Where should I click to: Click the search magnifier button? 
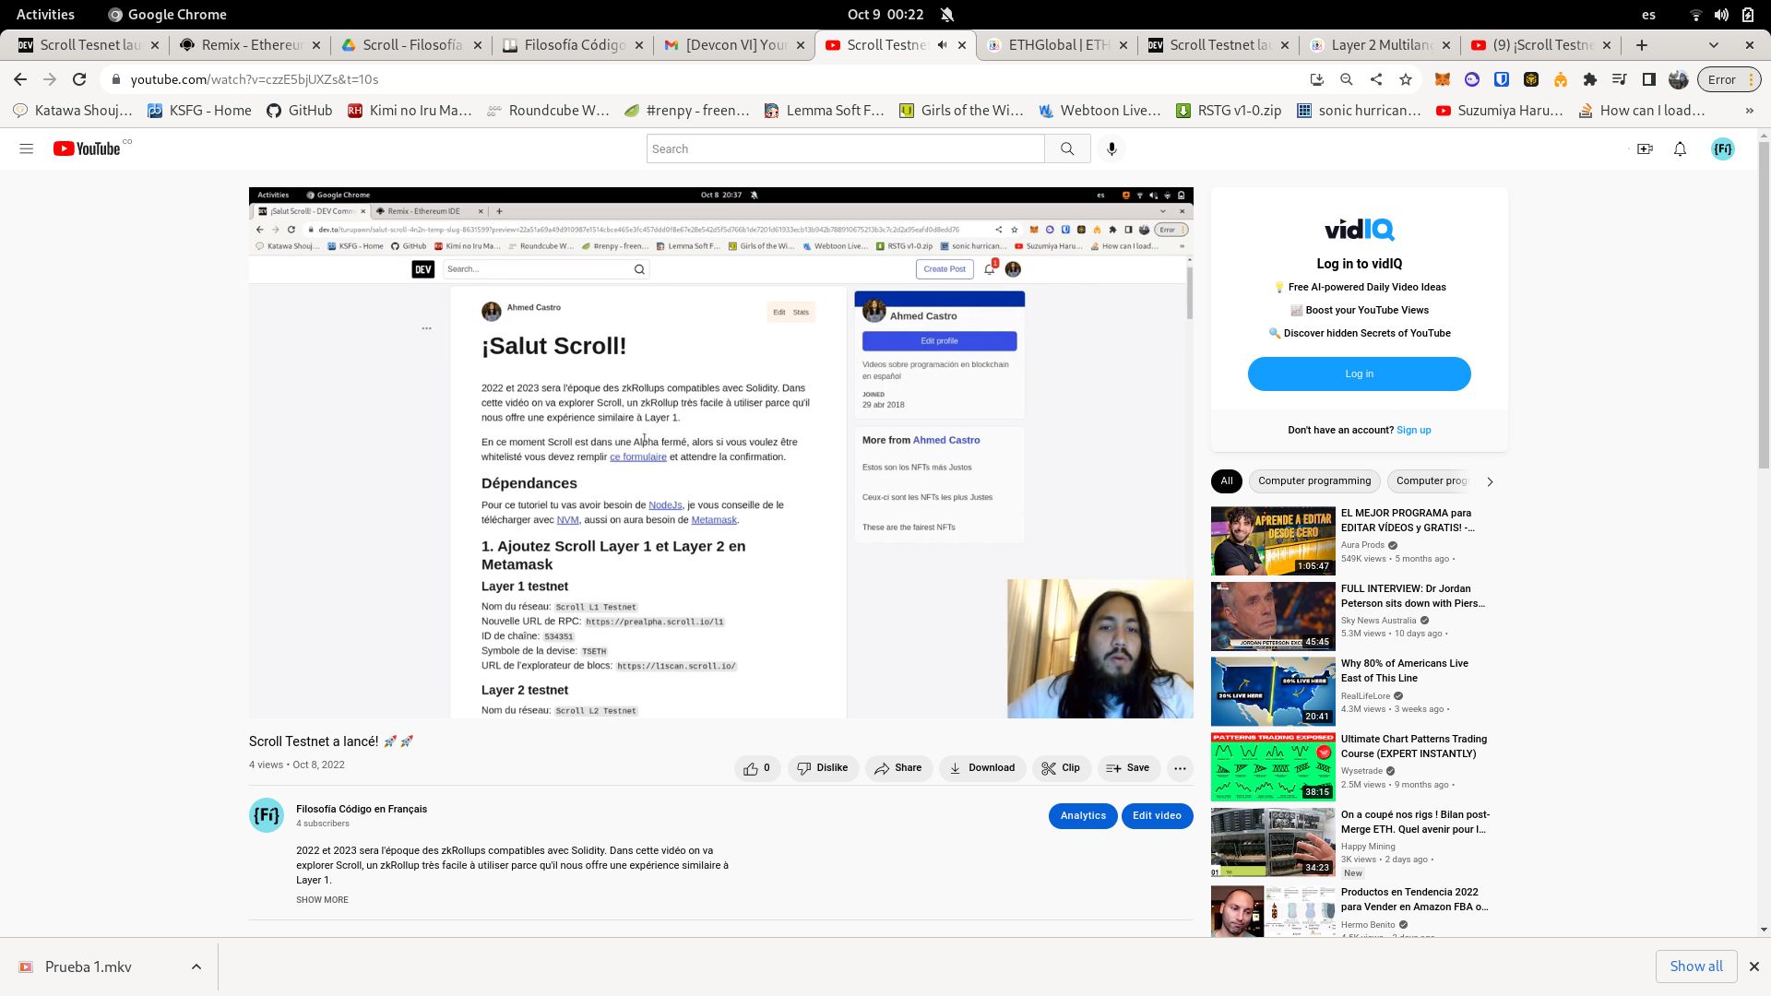[1067, 148]
